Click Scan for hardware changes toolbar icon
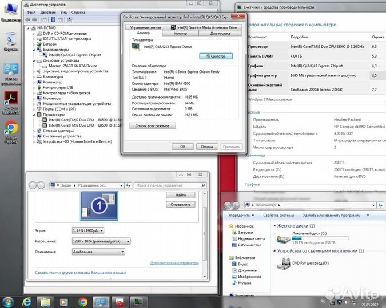The height and width of the screenshot is (308, 386). point(70,19)
